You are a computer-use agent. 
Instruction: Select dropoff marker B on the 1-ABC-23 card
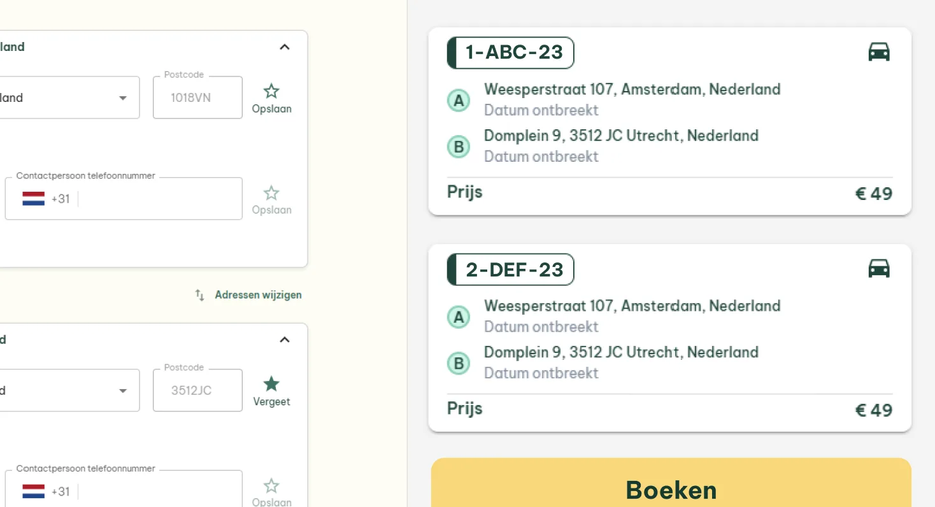coord(459,146)
